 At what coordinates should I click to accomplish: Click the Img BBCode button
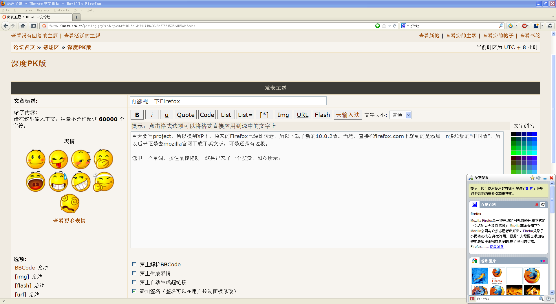point(283,115)
